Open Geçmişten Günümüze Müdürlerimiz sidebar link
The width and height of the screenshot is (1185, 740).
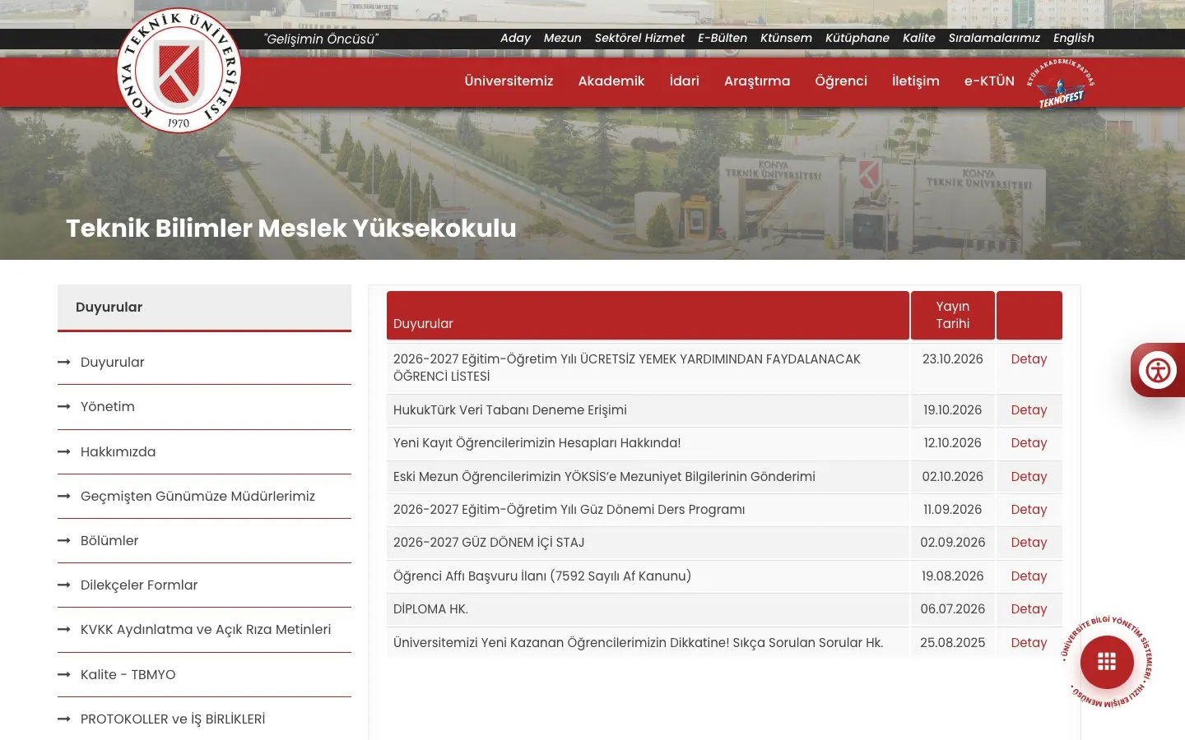point(197,496)
